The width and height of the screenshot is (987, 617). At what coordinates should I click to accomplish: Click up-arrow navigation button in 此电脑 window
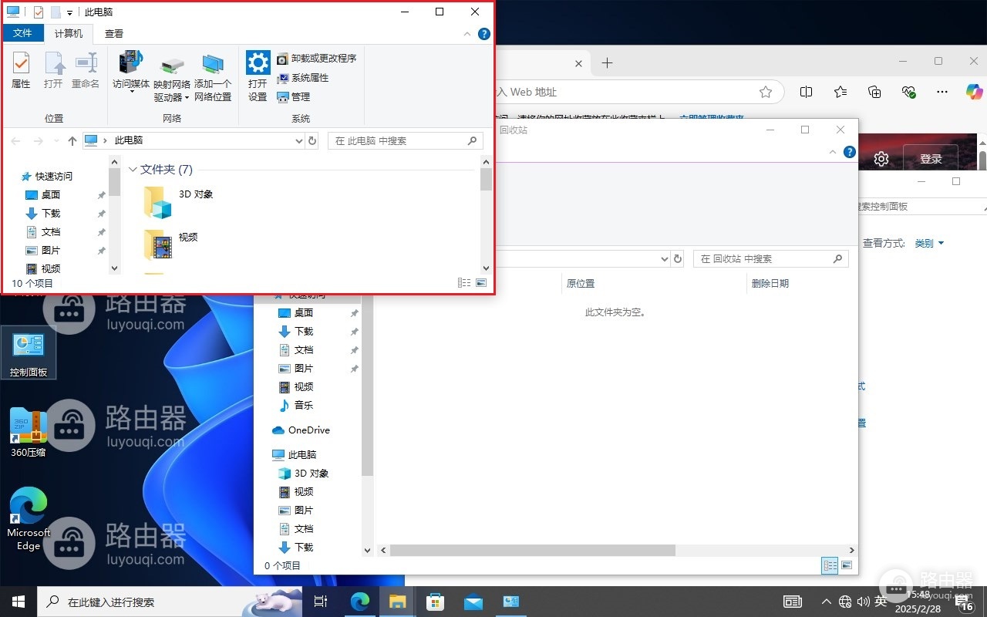[x=72, y=141]
